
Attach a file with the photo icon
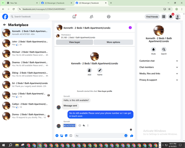click(x=61, y=136)
